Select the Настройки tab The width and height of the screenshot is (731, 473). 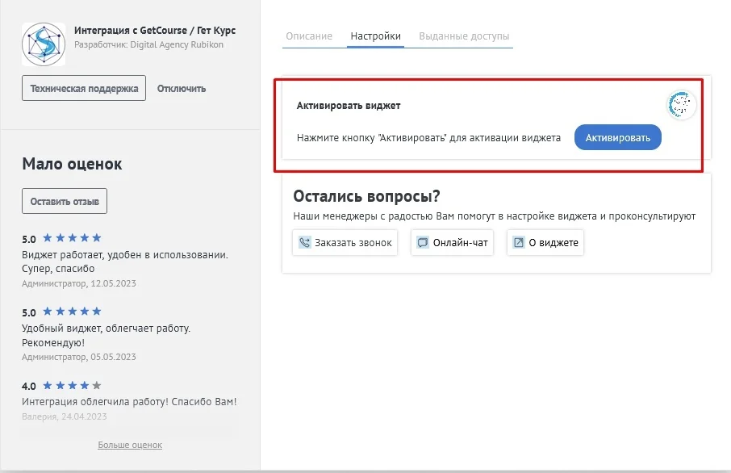pos(375,36)
